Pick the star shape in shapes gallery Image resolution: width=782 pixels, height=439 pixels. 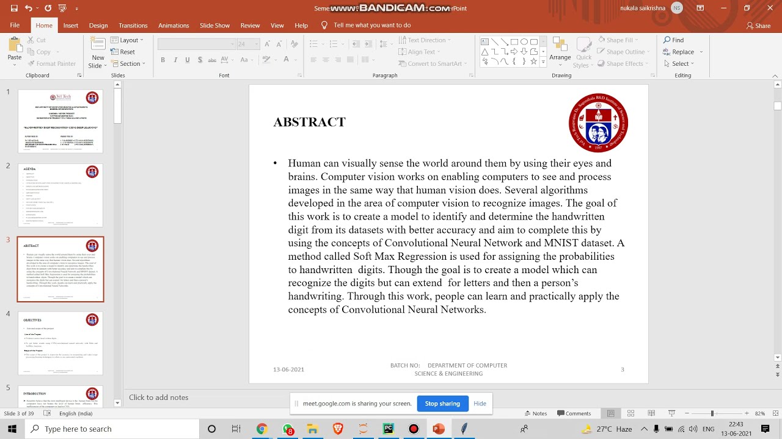[x=534, y=61]
